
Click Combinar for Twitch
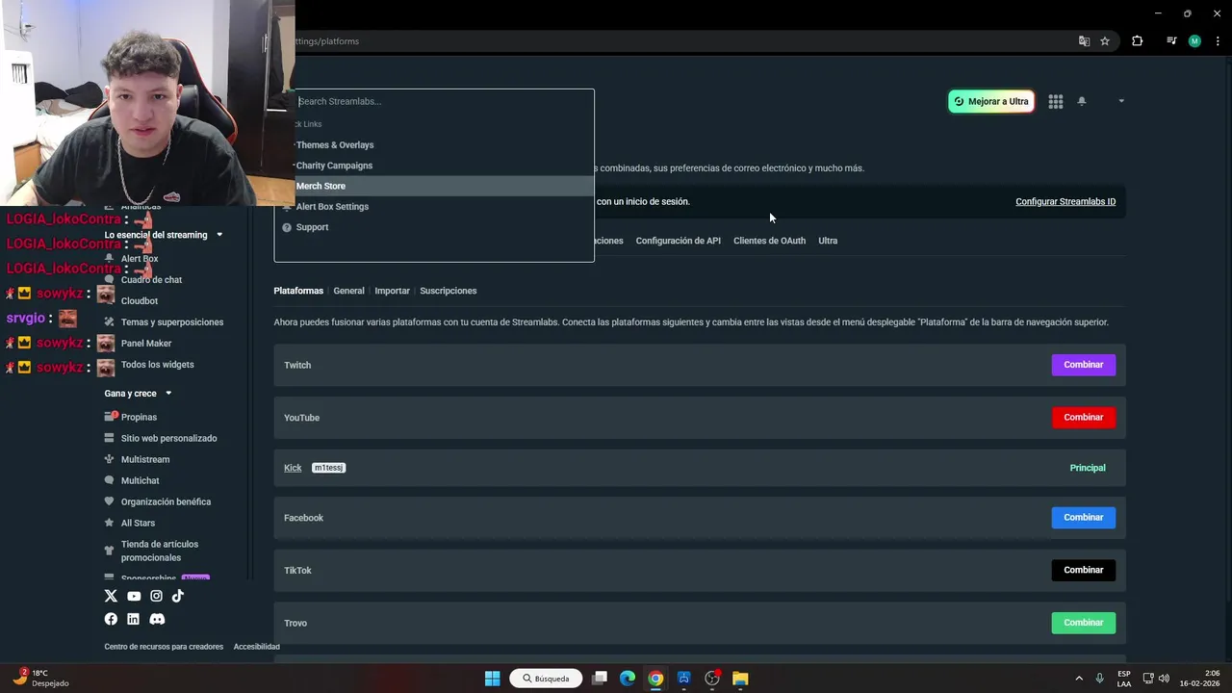pyautogui.click(x=1083, y=365)
